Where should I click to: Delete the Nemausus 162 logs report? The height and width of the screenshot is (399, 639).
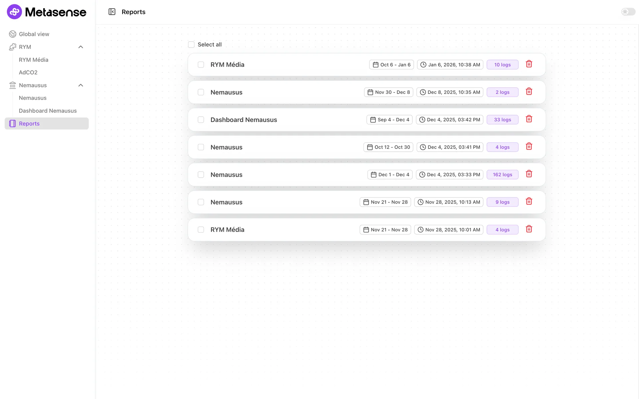tap(529, 174)
